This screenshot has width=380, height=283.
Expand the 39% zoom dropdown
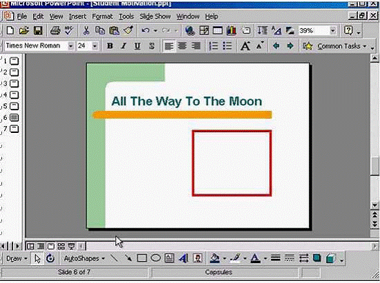point(333,31)
